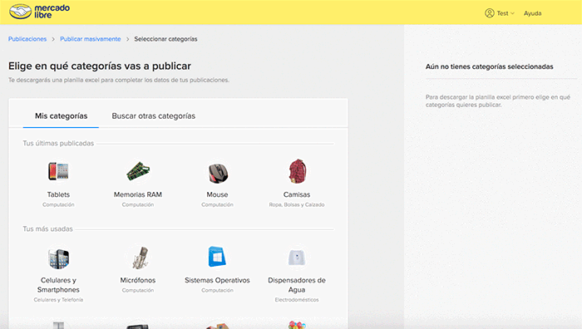Go to Publicaciones breadcrumb

coord(27,39)
